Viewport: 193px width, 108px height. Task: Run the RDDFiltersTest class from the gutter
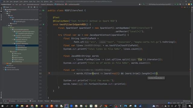tap(43, 10)
